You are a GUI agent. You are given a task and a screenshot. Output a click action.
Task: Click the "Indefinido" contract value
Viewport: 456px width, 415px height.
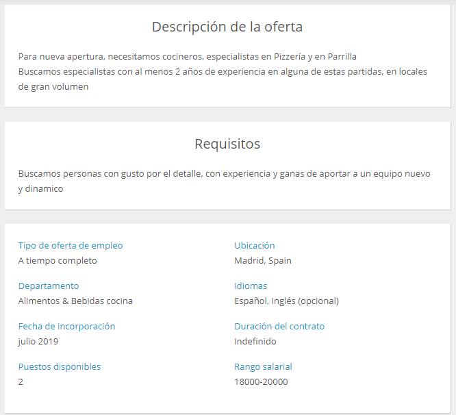coord(255,341)
